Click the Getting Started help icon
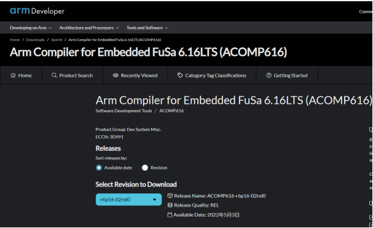 coord(268,76)
